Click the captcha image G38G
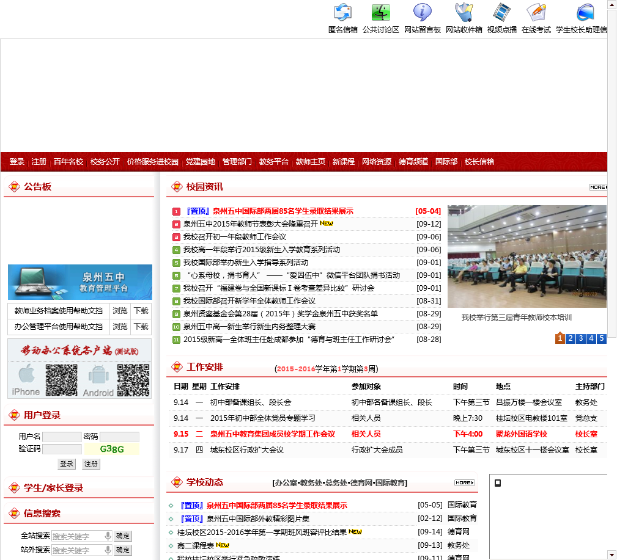617x560 pixels. click(x=112, y=449)
